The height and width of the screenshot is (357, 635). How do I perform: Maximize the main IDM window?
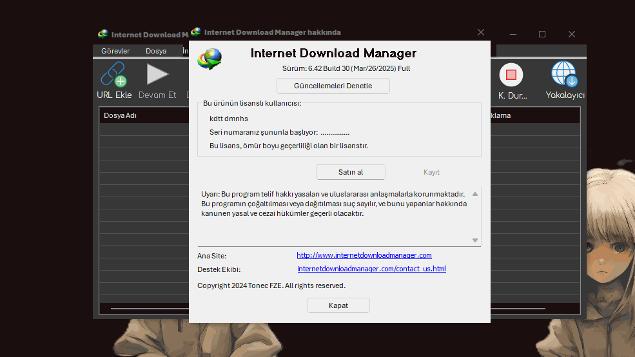pyautogui.click(x=542, y=34)
